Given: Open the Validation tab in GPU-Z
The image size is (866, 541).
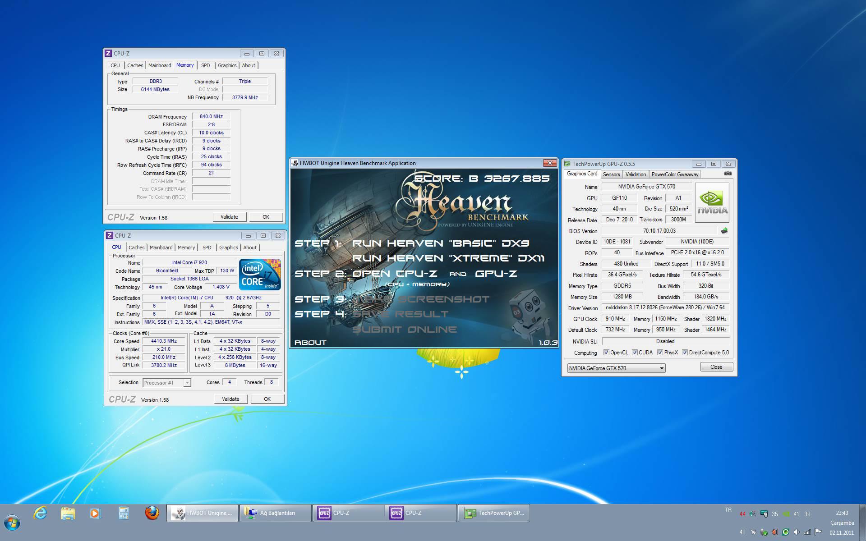Looking at the screenshot, I should [636, 174].
